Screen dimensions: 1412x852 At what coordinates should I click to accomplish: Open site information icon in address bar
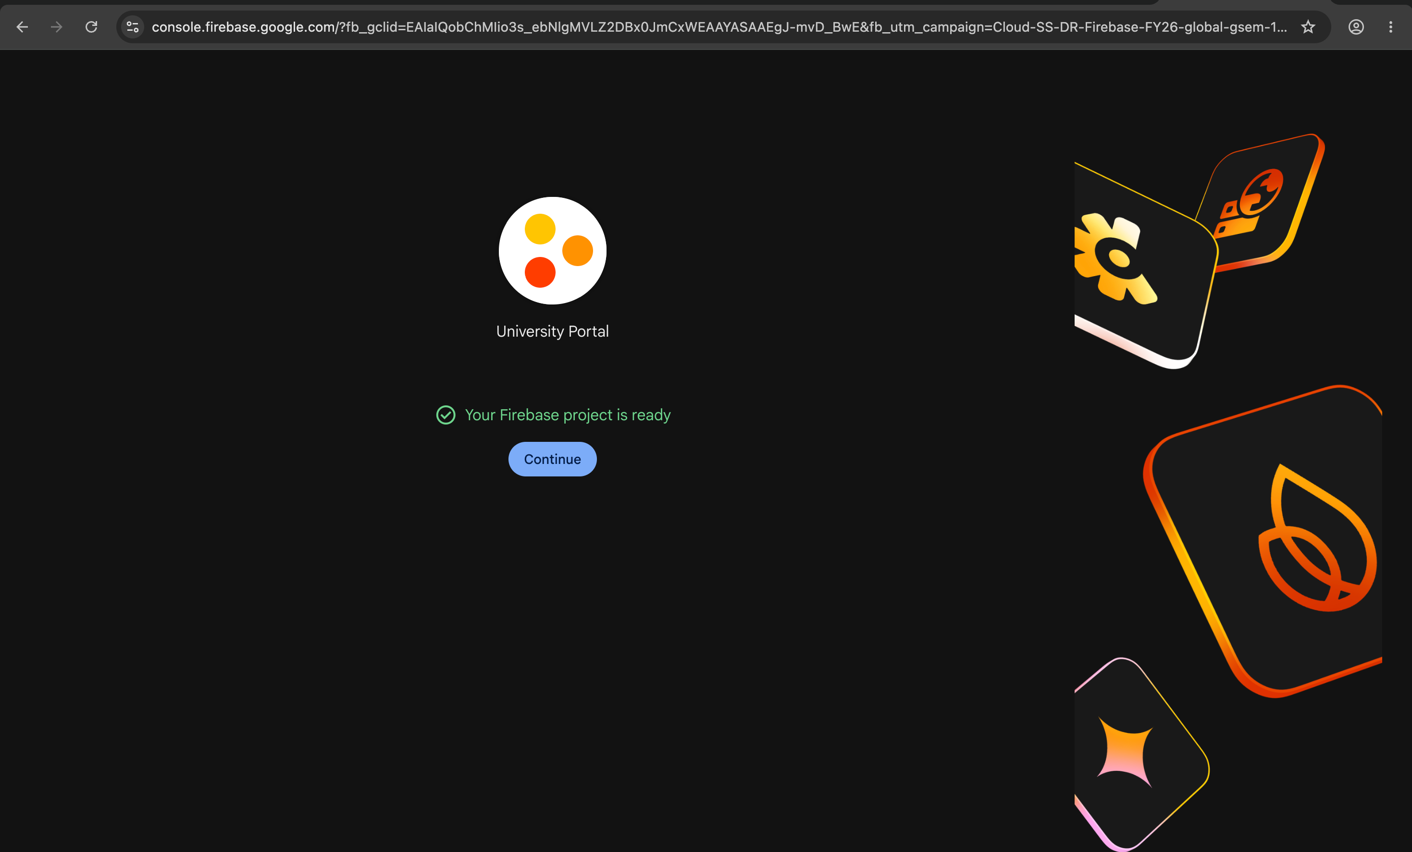133,27
